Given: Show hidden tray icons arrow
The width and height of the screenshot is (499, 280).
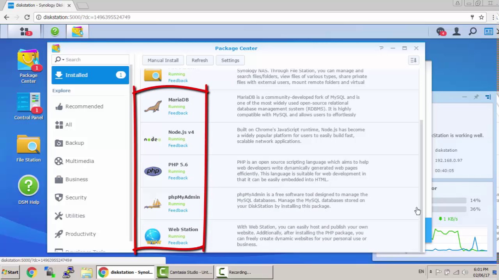Looking at the screenshot, I should click(430, 272).
